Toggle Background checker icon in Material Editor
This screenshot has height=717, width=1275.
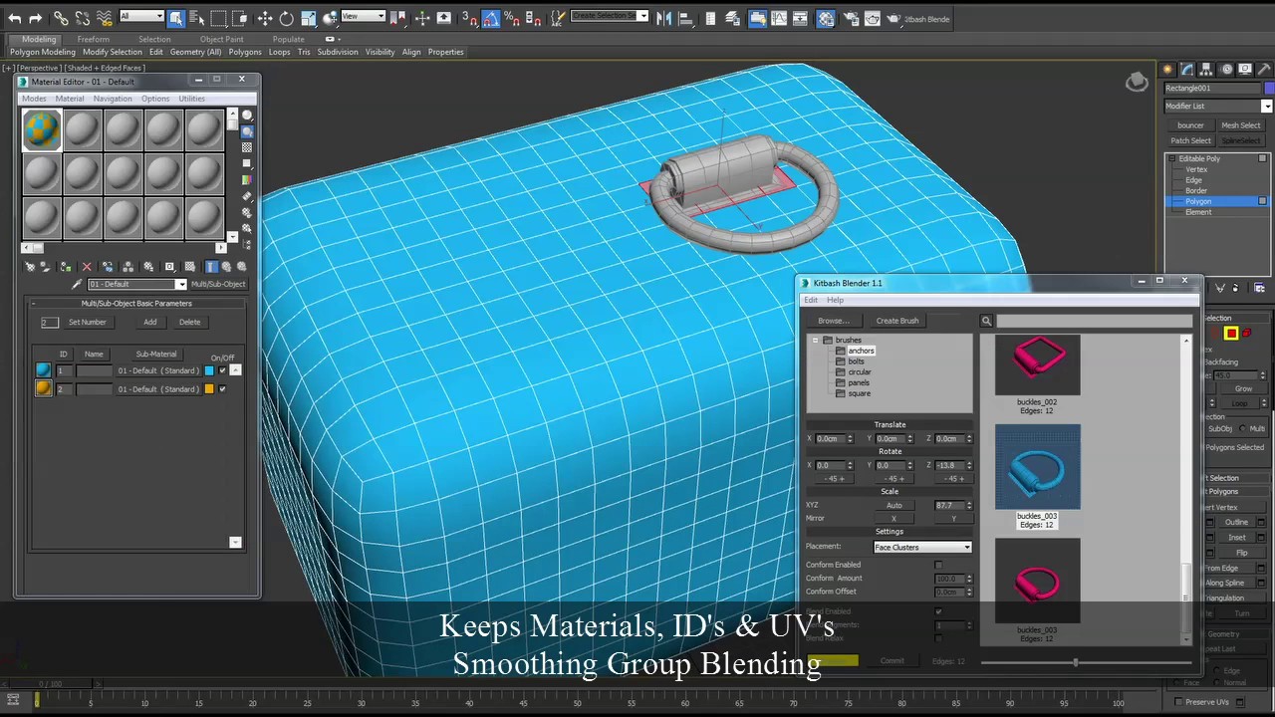pyautogui.click(x=247, y=147)
